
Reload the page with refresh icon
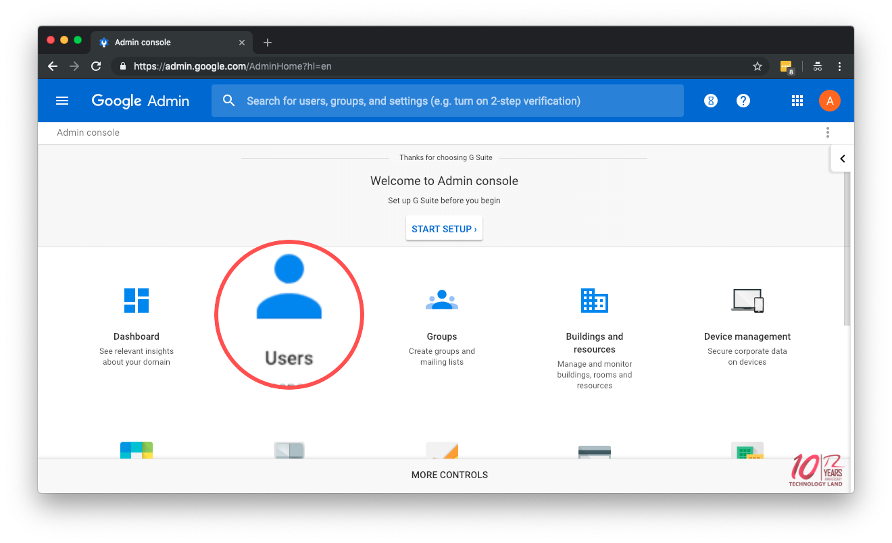pos(96,66)
